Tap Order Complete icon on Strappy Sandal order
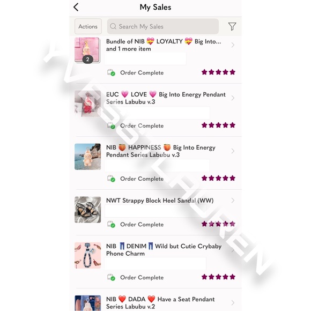The height and width of the screenshot is (311, 311). click(x=111, y=224)
